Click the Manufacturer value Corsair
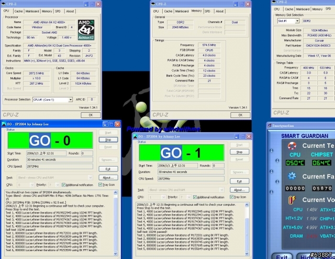This screenshot has height=259, width=335. pos(319,41)
